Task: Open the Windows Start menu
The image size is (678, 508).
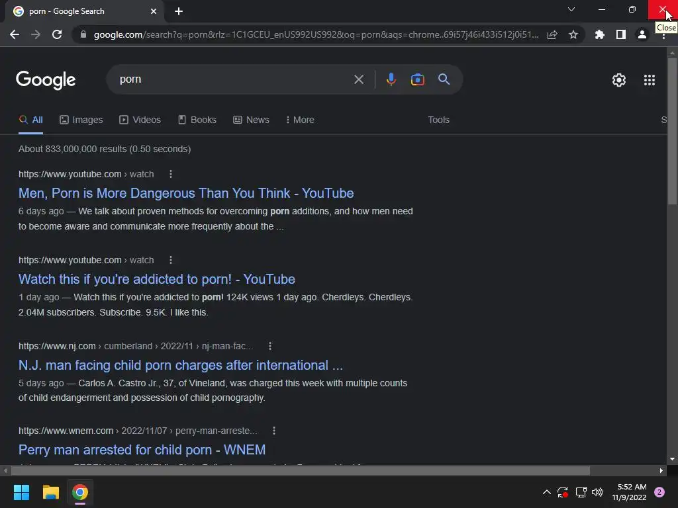Action: pos(21,492)
